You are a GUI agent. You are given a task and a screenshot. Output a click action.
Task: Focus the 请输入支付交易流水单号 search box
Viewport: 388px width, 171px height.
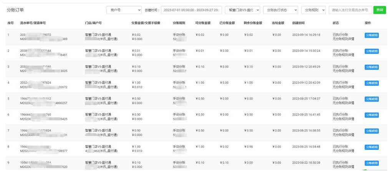point(350,10)
